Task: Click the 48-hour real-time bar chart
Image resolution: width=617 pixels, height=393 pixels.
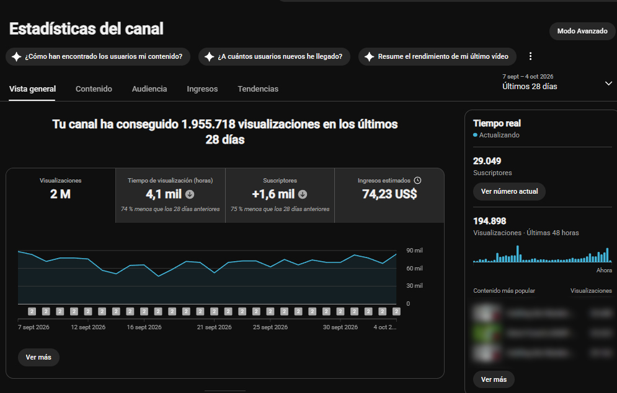Action: pos(542,254)
